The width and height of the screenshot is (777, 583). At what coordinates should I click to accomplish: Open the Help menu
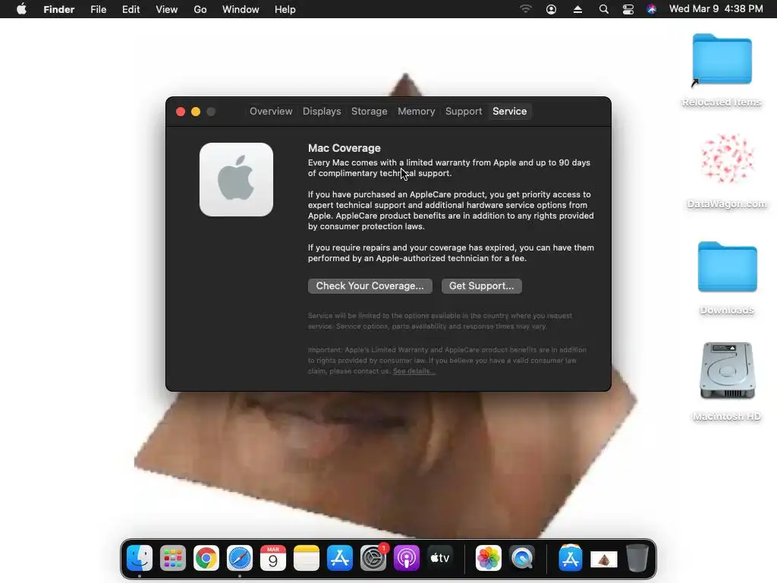(x=285, y=9)
